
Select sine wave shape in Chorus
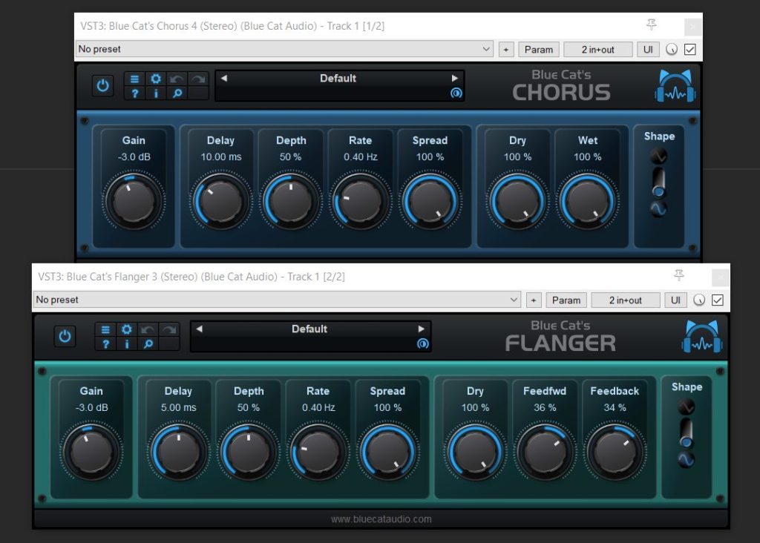(x=658, y=208)
